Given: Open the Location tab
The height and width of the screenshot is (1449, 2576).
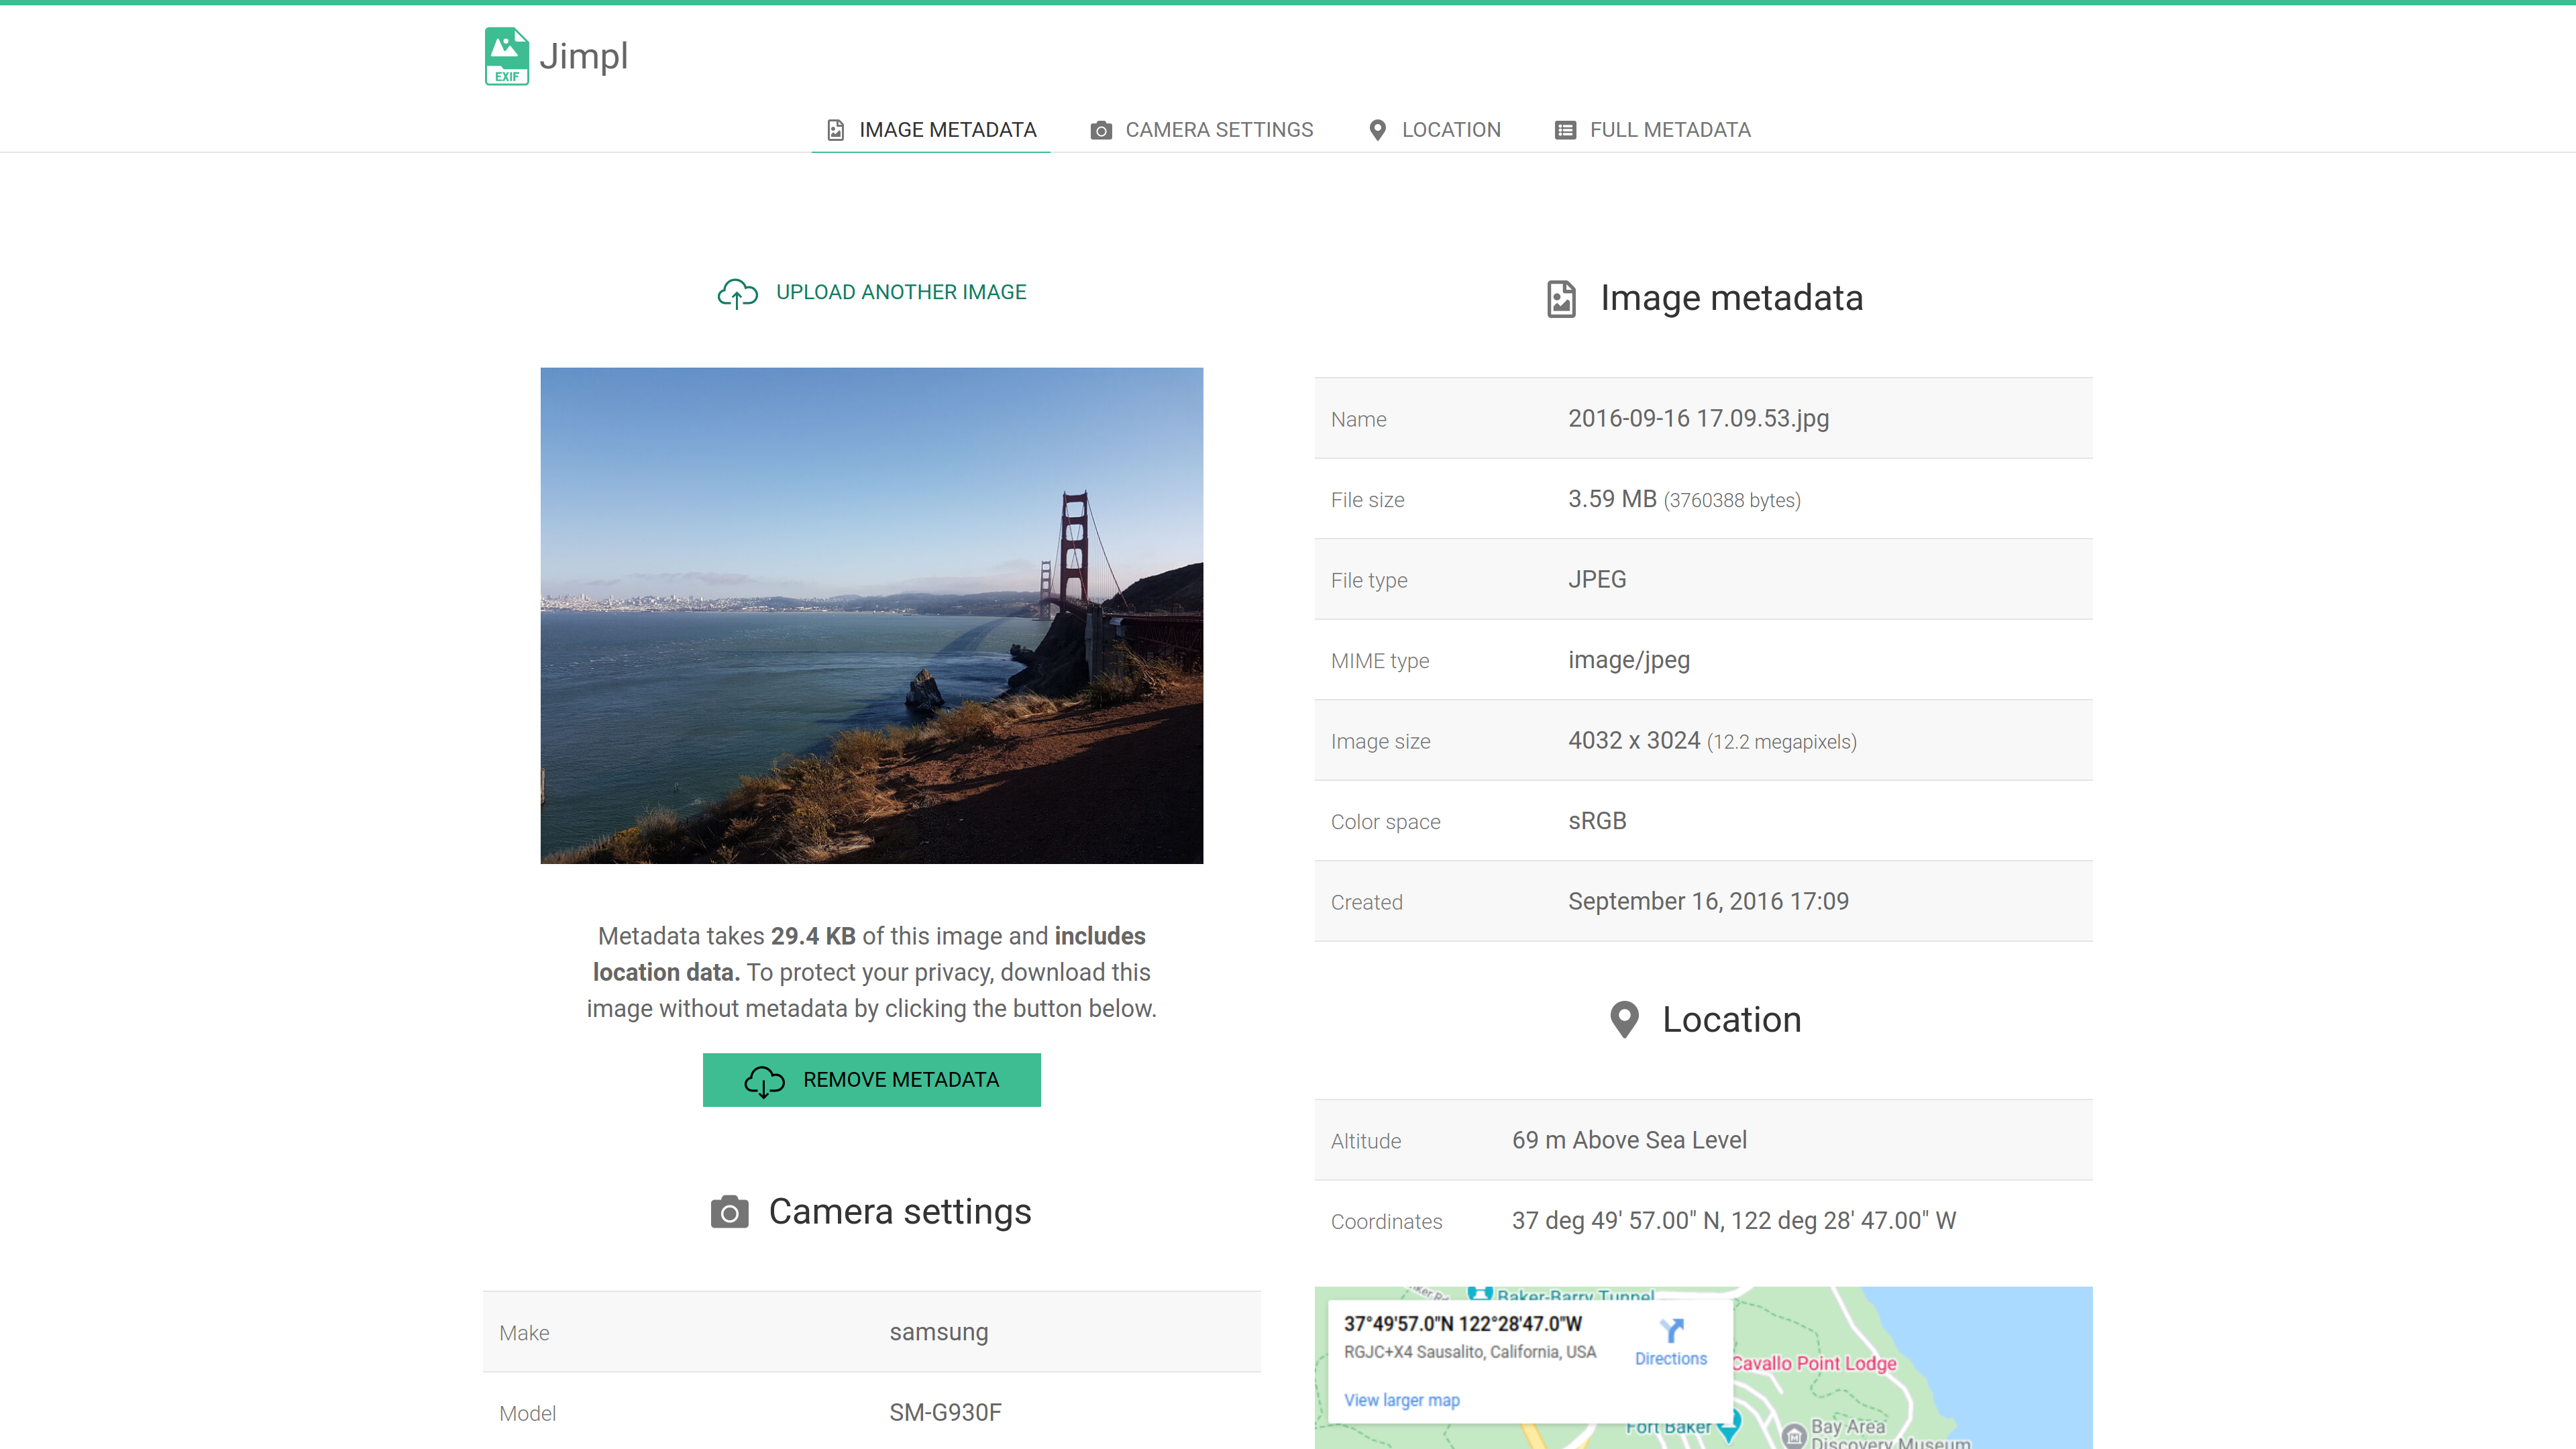Looking at the screenshot, I should click(x=1452, y=129).
